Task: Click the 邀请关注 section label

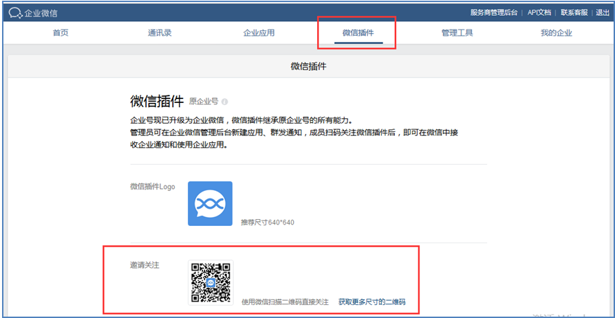Action: (x=144, y=265)
